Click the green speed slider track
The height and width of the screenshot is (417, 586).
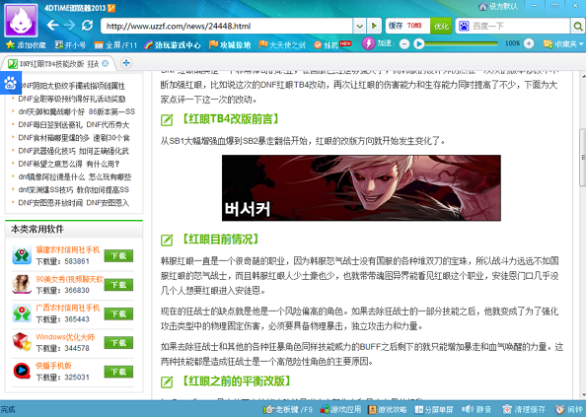tap(461, 44)
